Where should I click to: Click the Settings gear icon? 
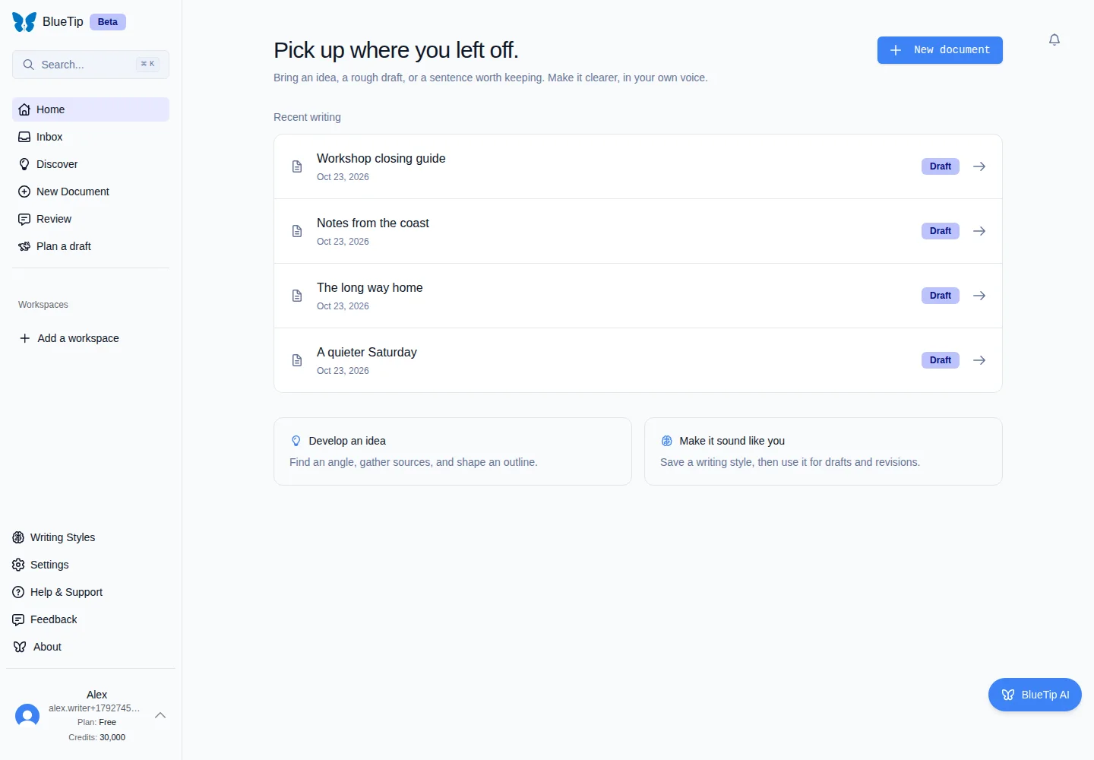[18, 565]
